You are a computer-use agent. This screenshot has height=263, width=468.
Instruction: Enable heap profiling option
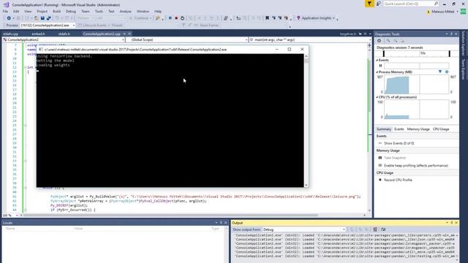[416, 166]
